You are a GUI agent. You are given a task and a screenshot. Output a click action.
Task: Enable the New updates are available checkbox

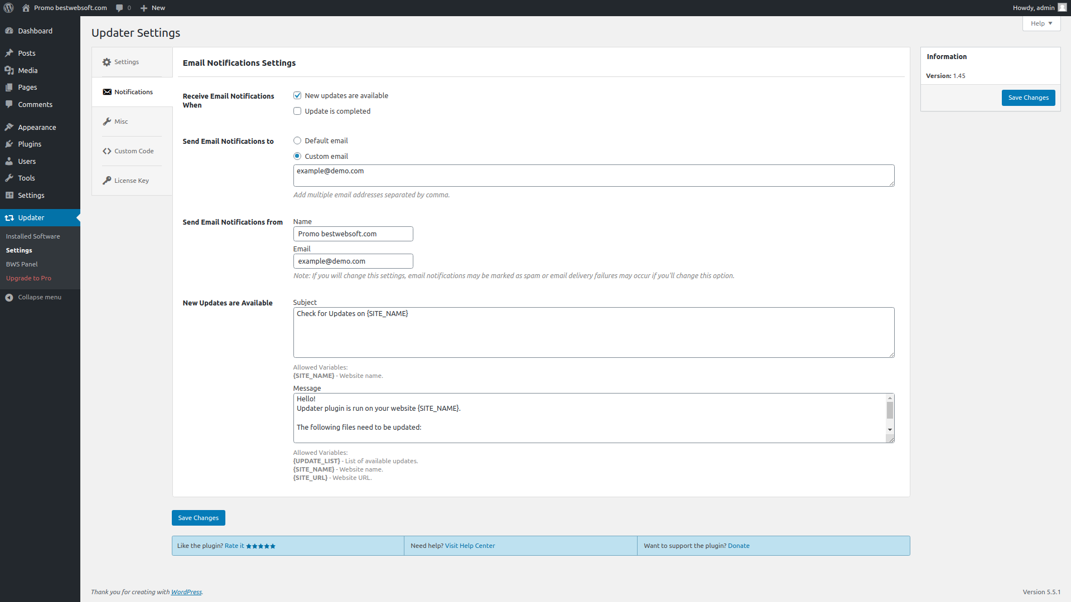297,95
